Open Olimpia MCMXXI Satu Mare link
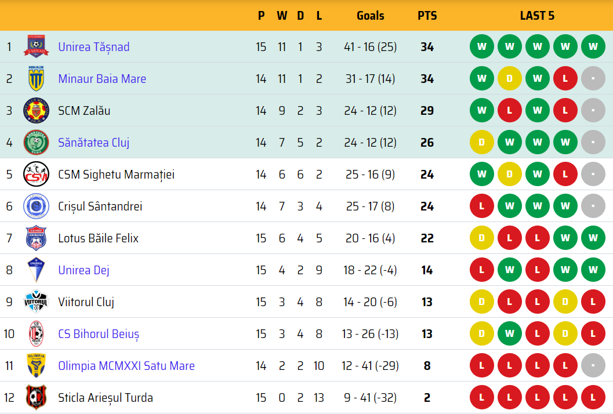613x414 pixels. (x=126, y=366)
